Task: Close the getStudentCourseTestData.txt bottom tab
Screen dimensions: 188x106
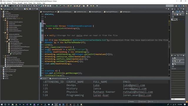Action: [x=68, y=79]
